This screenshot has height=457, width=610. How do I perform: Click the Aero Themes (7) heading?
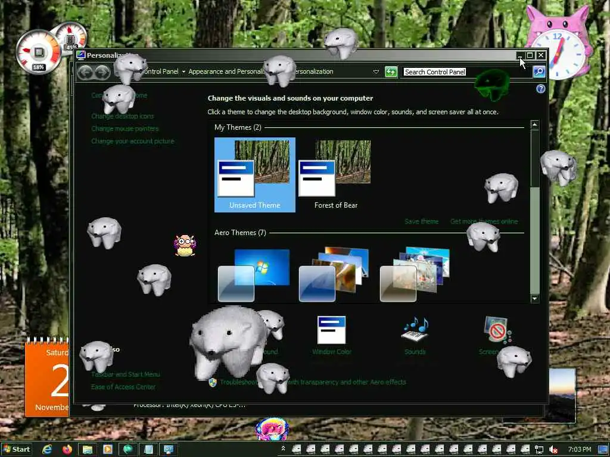coord(240,233)
